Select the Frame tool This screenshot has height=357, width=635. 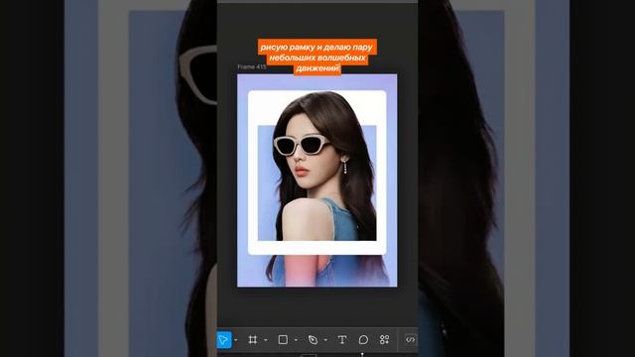coord(253,339)
